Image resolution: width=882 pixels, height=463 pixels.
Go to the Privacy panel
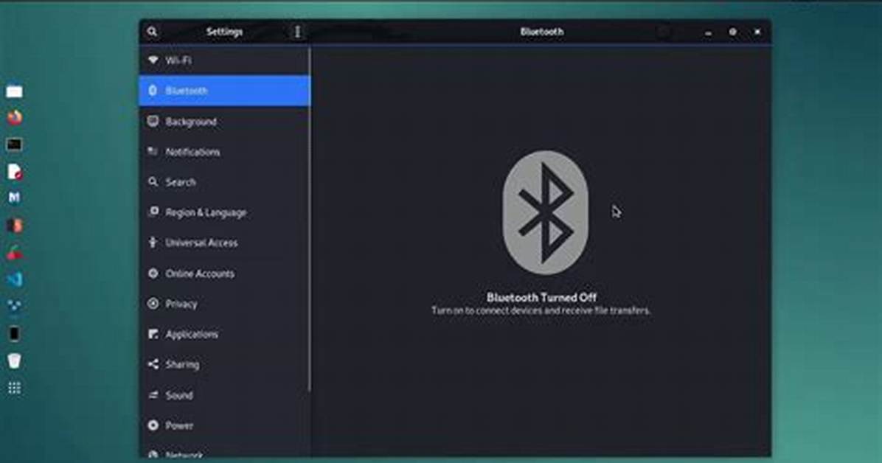tap(224, 304)
